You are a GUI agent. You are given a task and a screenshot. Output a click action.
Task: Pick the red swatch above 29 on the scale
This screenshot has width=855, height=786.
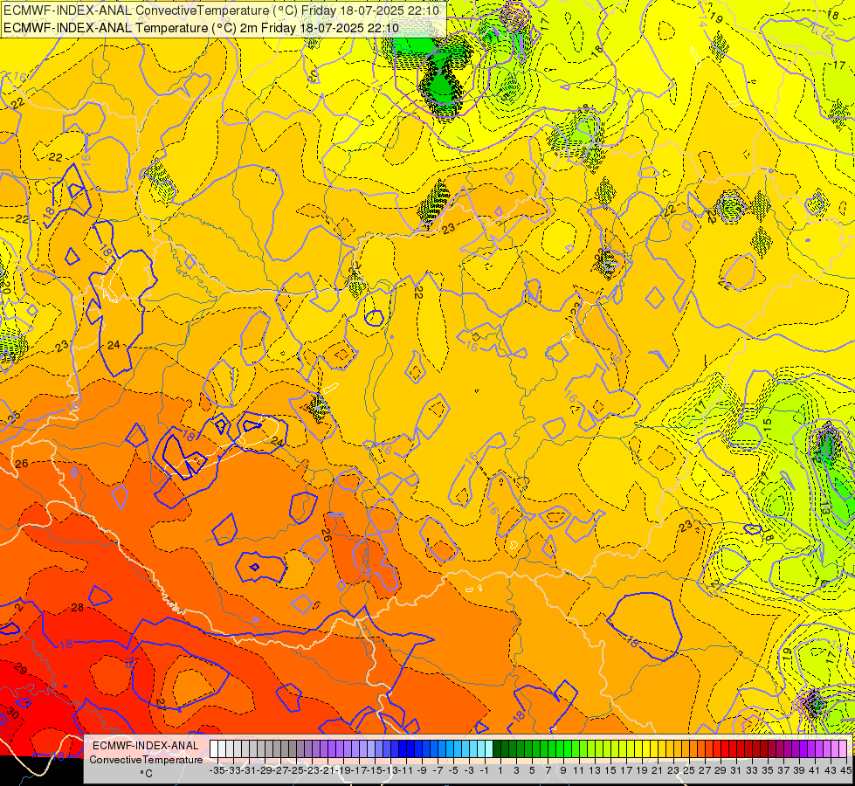[717, 749]
